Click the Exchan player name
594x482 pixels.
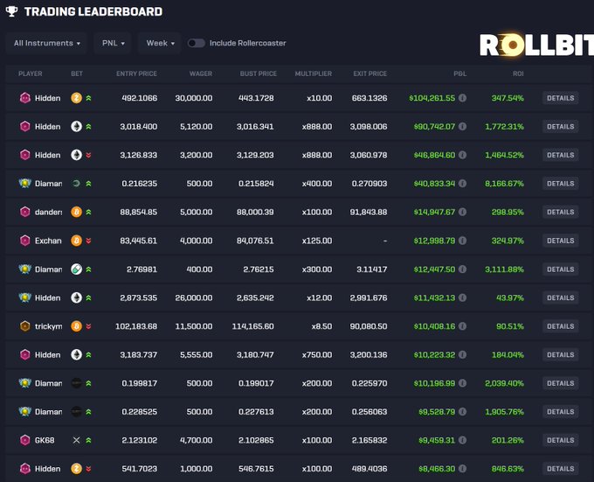click(48, 241)
